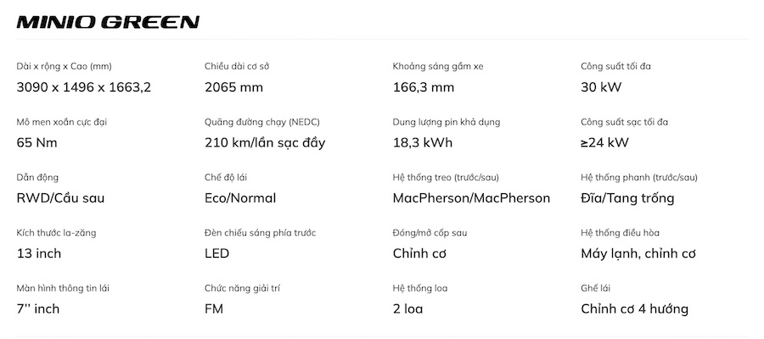The height and width of the screenshot is (339, 764).
Task: Click the air conditioning value Máy lạnh, chỉnh cơ
Action: tap(638, 253)
